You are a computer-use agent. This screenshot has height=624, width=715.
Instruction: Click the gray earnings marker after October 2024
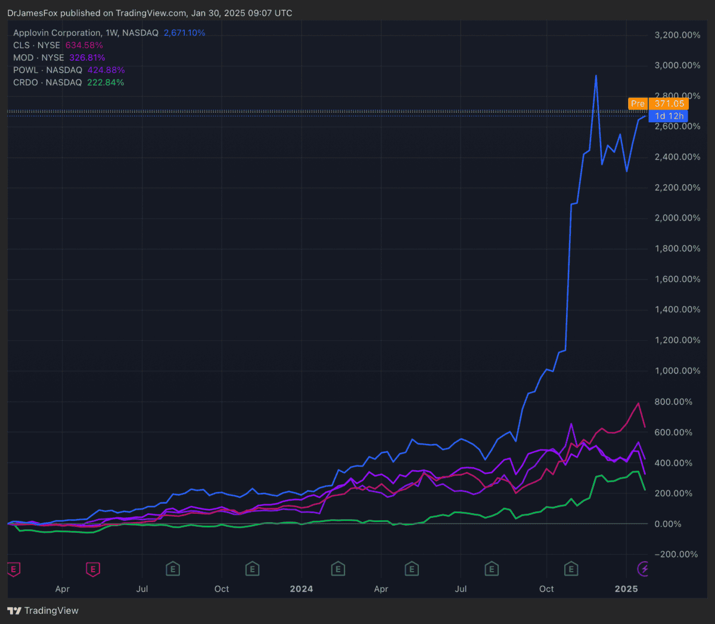pos(571,569)
